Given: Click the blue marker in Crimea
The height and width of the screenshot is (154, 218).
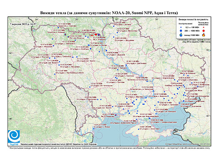Looking at the screenshot, I should (139, 129).
